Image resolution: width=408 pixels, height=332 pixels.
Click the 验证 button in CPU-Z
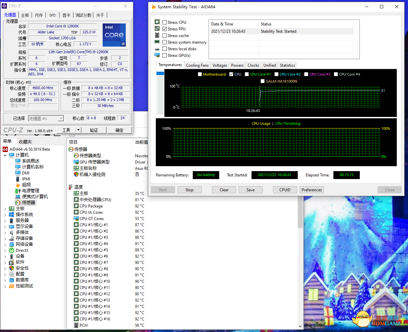pyautogui.click(x=94, y=130)
